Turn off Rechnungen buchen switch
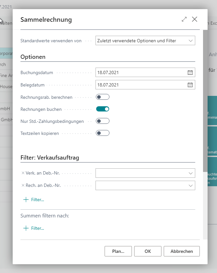This screenshot has width=217, height=273. point(103,109)
